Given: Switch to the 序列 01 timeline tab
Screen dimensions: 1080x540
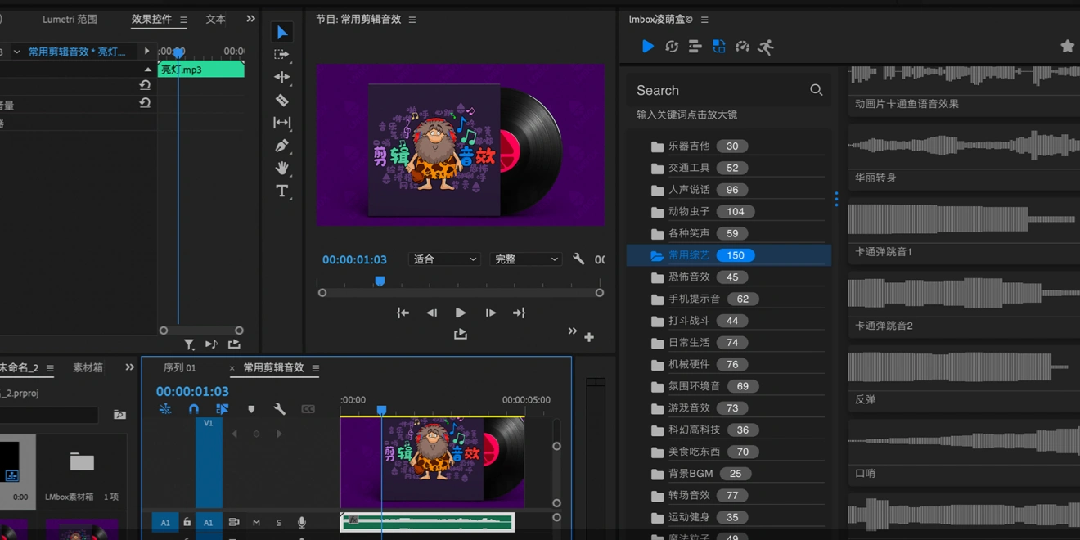Looking at the screenshot, I should 179,368.
